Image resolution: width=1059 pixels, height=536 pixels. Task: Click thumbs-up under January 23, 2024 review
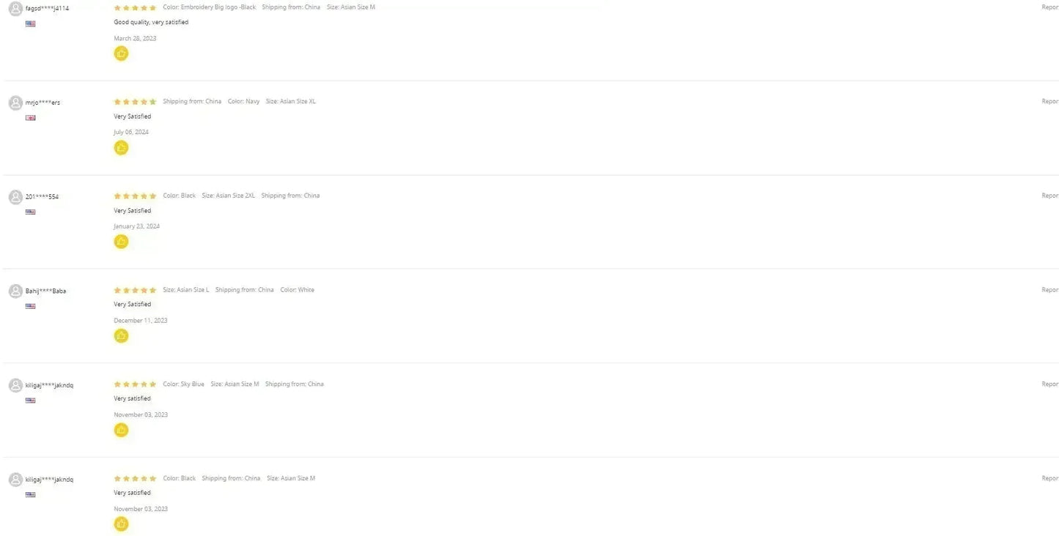pyautogui.click(x=121, y=242)
